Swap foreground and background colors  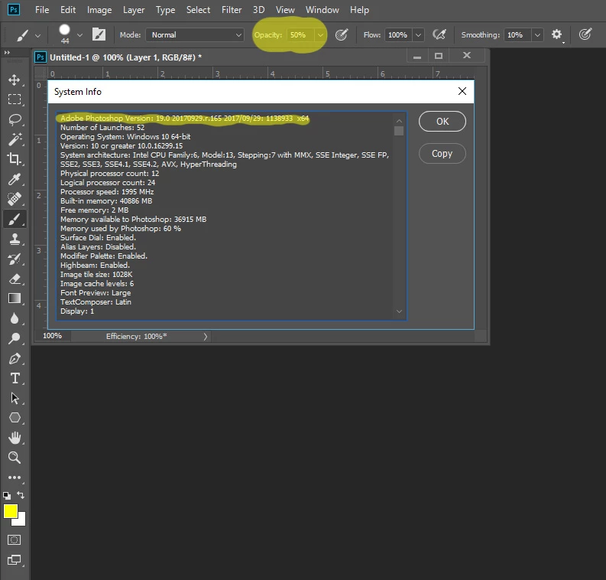pyautogui.click(x=21, y=495)
